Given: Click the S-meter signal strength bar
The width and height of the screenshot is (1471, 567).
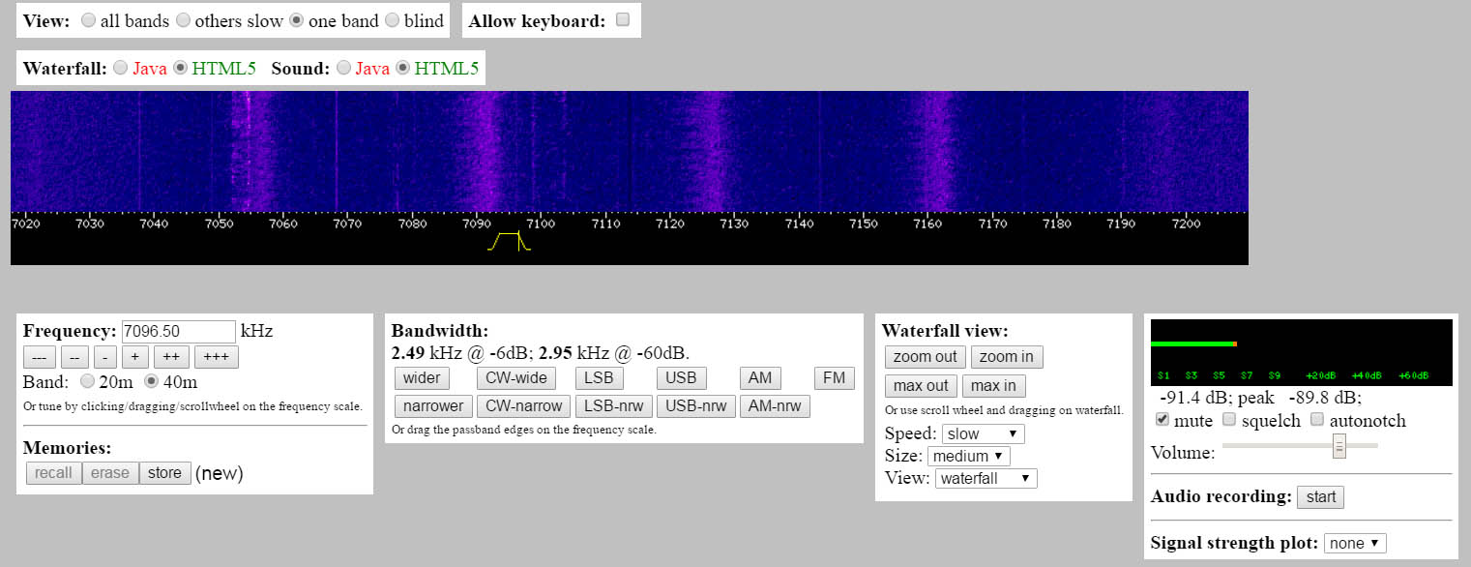Looking at the screenshot, I should (1194, 343).
